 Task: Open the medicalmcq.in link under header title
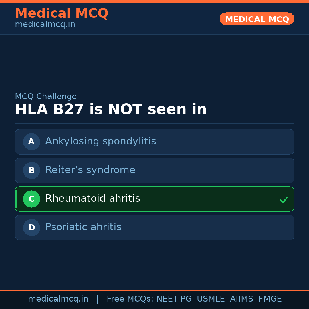pyautogui.click(x=45, y=25)
